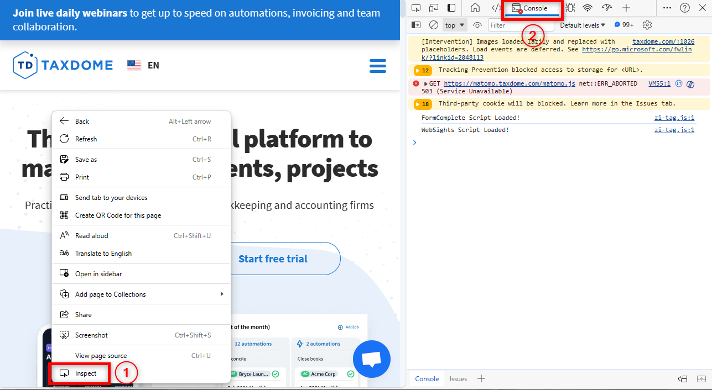Open the Elements panel code icon
Image resolution: width=712 pixels, height=390 pixels.
(496, 8)
